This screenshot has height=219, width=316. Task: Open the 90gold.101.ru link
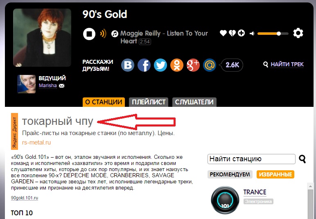(x=25, y=198)
